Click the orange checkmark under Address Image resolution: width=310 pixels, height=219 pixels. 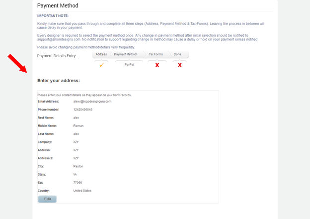click(101, 65)
